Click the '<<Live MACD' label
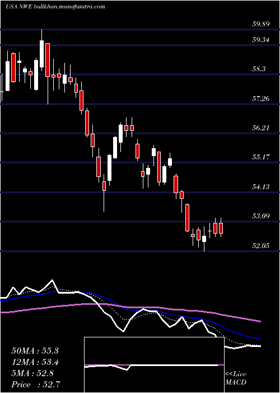The height and width of the screenshot is (393, 280). (236, 378)
